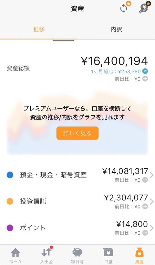Screen dimensions: 155x265
Task: Tap blue arrow beside 1ヶ月前比 ¥253,380
Action: point(145,71)
